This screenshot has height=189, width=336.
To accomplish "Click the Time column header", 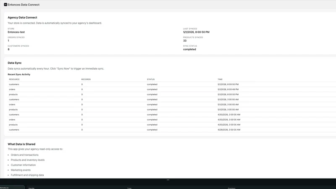I will pos(220,79).
